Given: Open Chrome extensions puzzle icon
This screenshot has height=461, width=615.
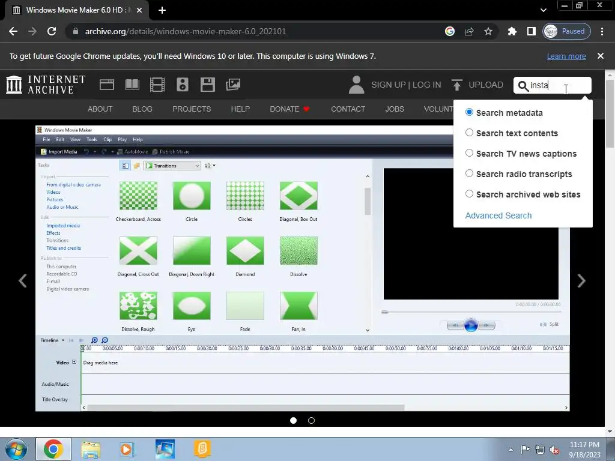Looking at the screenshot, I should [512, 31].
